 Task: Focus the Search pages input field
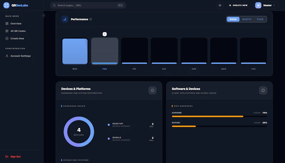point(88,5)
